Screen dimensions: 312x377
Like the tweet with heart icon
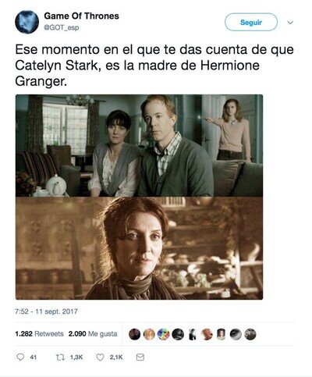point(100,357)
